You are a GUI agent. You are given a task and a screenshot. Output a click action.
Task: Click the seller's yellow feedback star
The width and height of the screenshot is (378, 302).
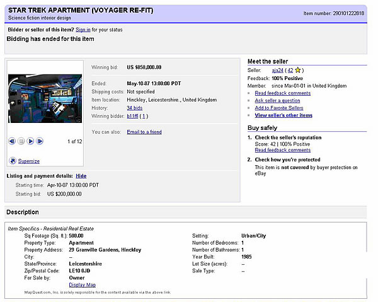299,70
